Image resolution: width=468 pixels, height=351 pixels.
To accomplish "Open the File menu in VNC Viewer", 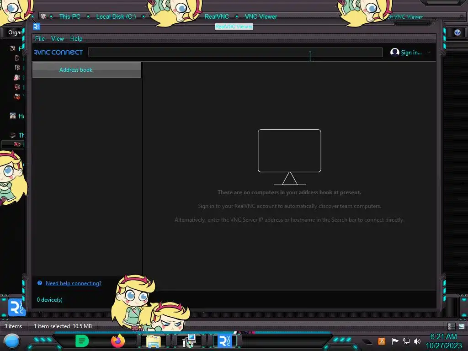I will coord(40,38).
